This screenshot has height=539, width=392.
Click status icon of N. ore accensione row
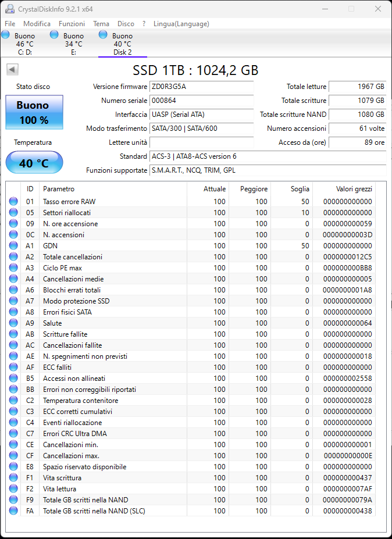coord(13,223)
